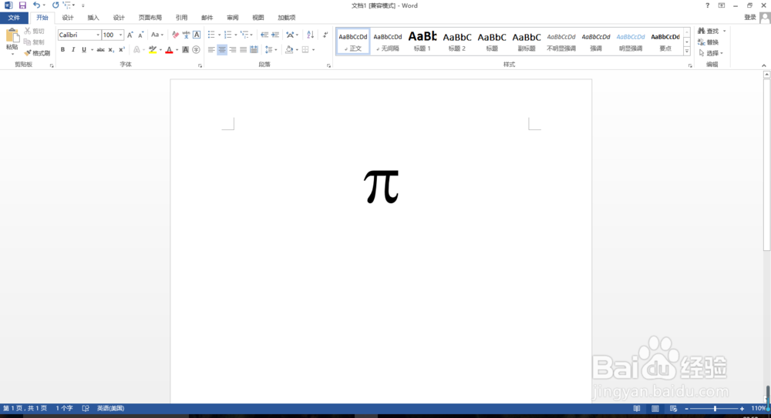Viewport: 771px width, 418px height.
Task: Expand the bullets list dropdown
Action: tap(219, 35)
